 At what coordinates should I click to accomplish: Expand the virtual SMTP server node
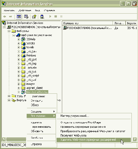pyautogui.click(x=9, y=100)
